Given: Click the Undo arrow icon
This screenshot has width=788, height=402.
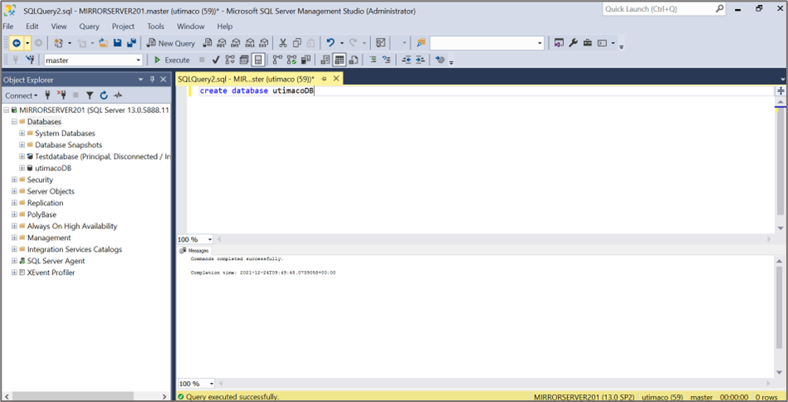Looking at the screenshot, I should [x=330, y=43].
